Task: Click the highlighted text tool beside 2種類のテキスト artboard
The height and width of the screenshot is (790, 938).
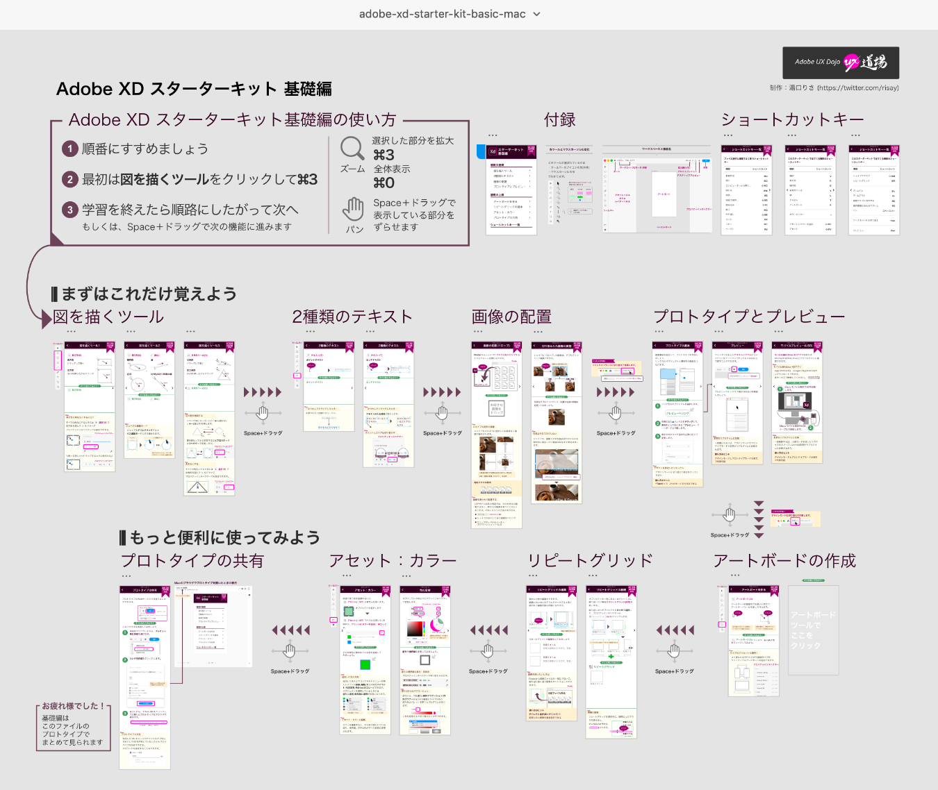Action: tap(297, 376)
